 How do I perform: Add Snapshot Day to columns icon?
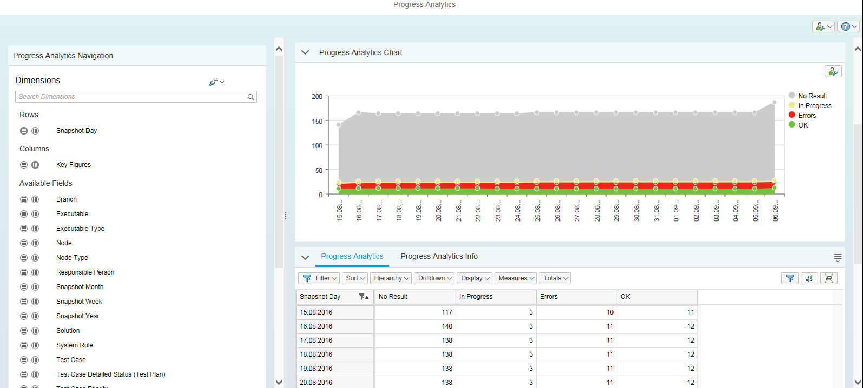pyautogui.click(x=35, y=131)
